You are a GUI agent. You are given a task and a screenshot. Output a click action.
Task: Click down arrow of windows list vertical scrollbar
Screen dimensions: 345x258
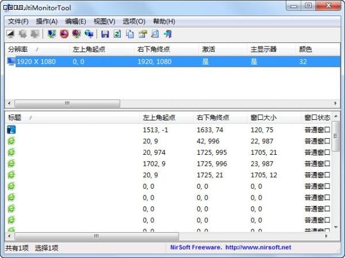tap(336, 227)
